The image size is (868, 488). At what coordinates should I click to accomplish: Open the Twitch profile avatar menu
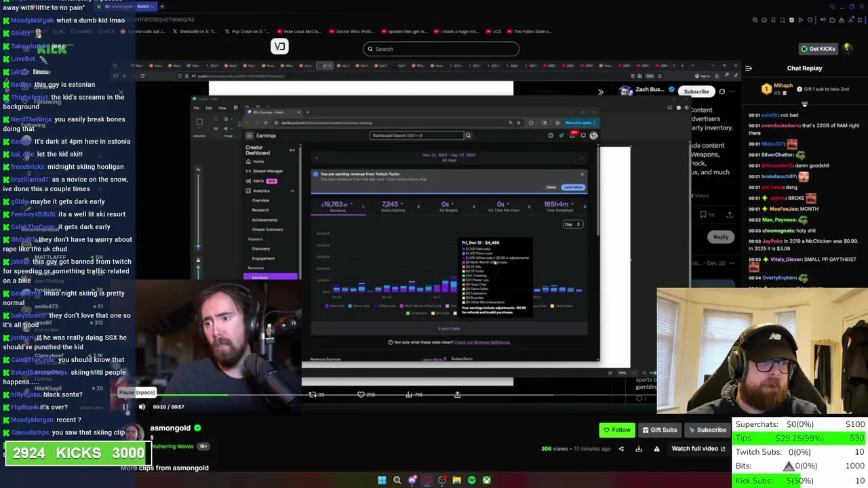(x=593, y=136)
